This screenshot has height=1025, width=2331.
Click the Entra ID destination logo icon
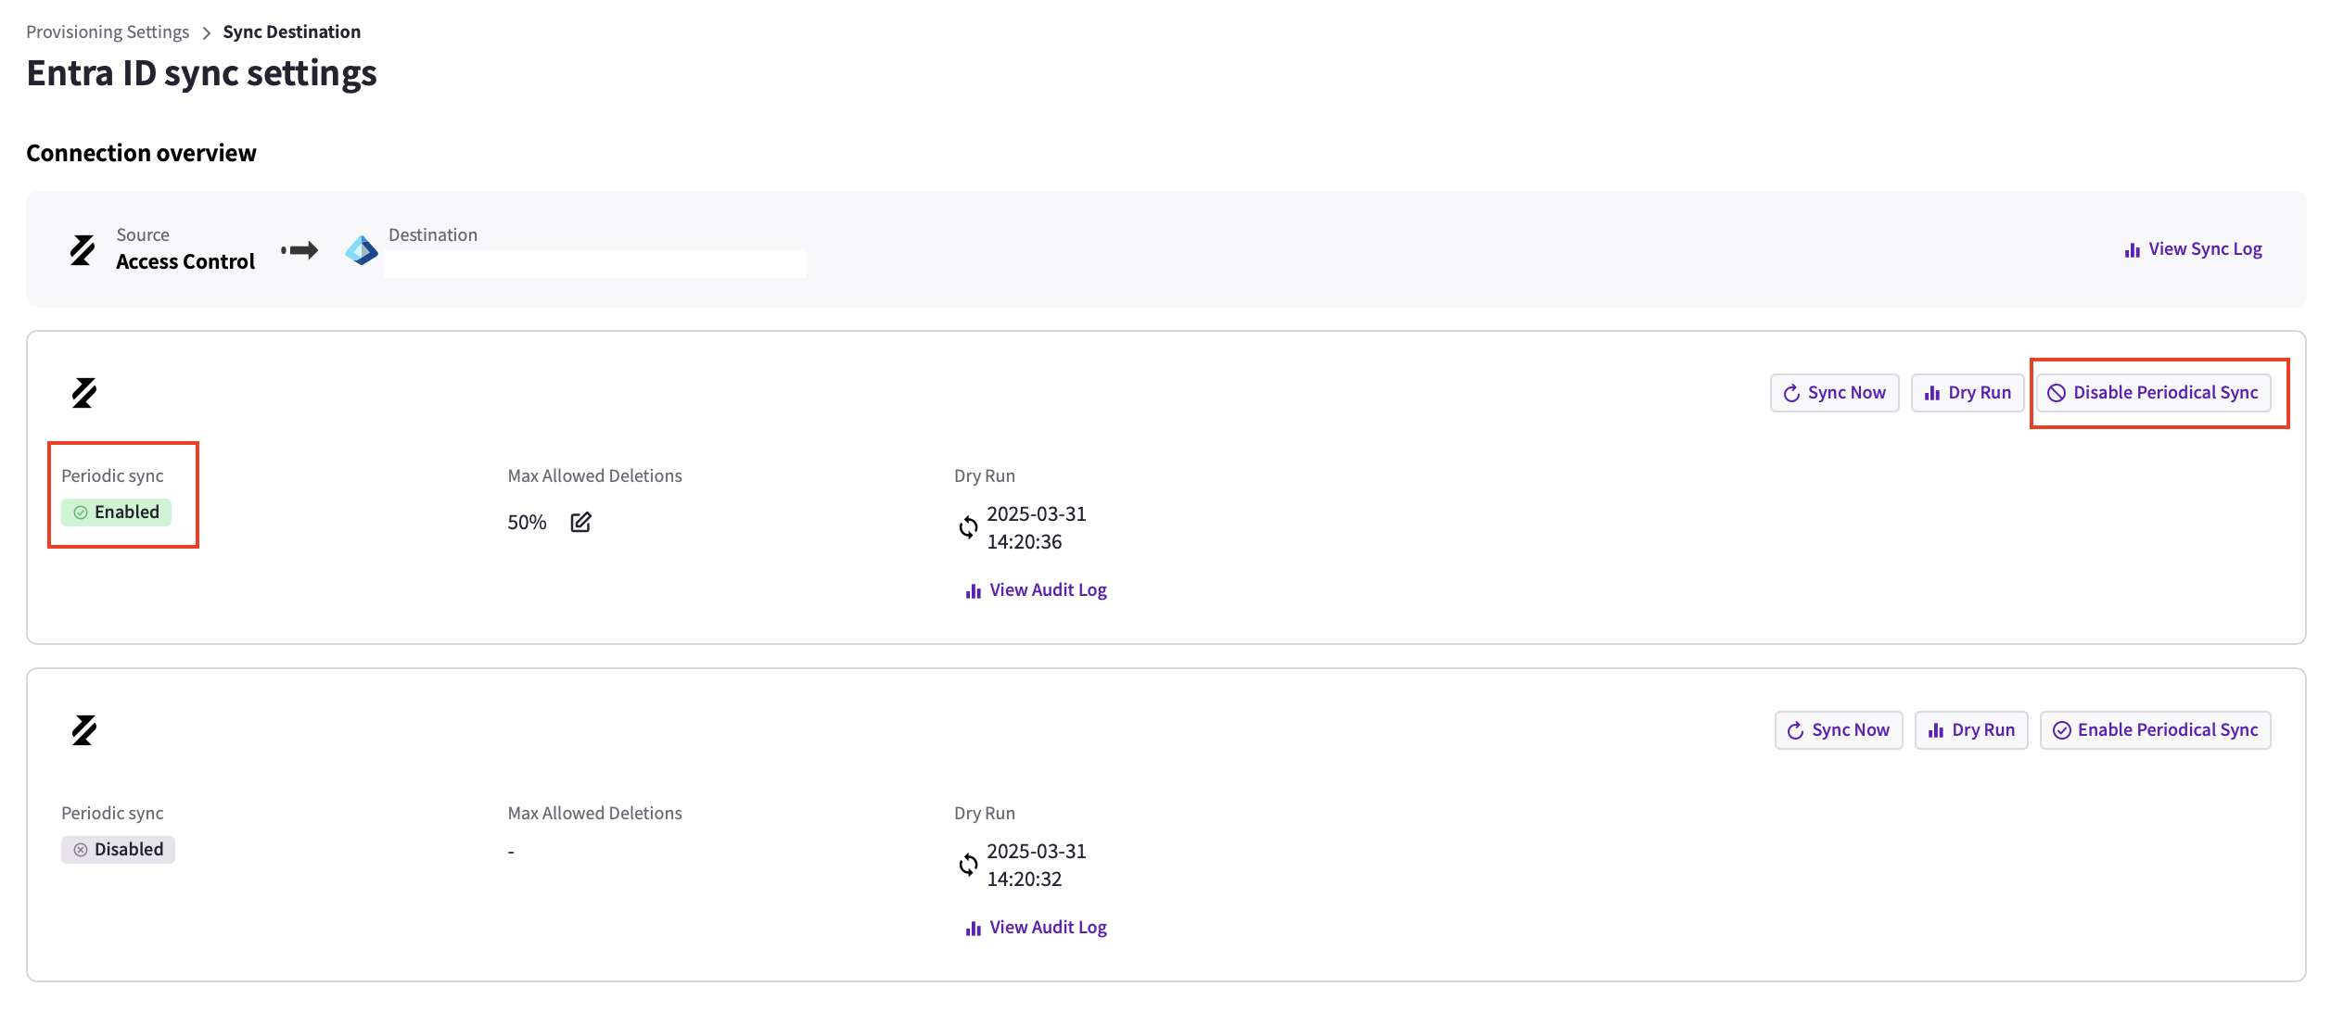coord(362,249)
